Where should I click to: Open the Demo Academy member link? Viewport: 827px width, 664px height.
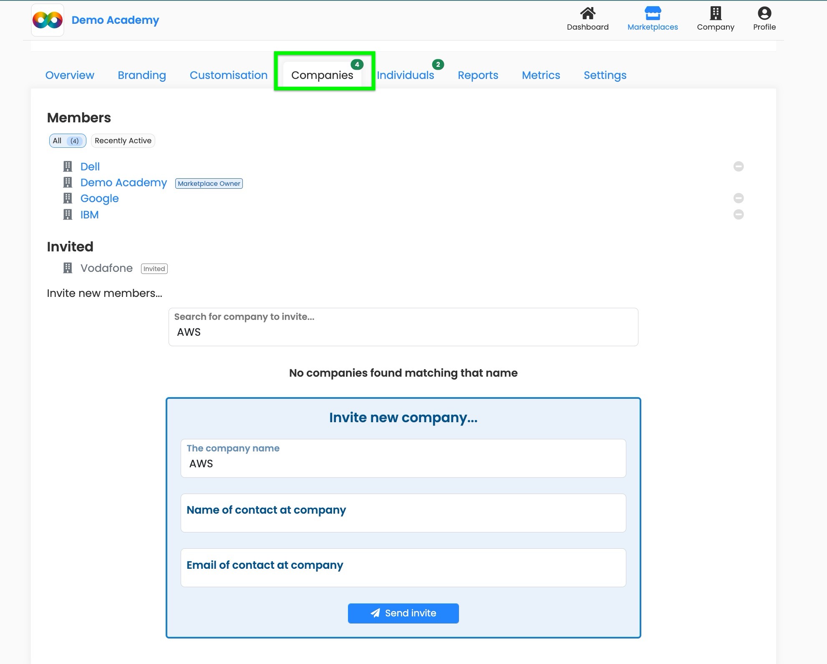[124, 182]
